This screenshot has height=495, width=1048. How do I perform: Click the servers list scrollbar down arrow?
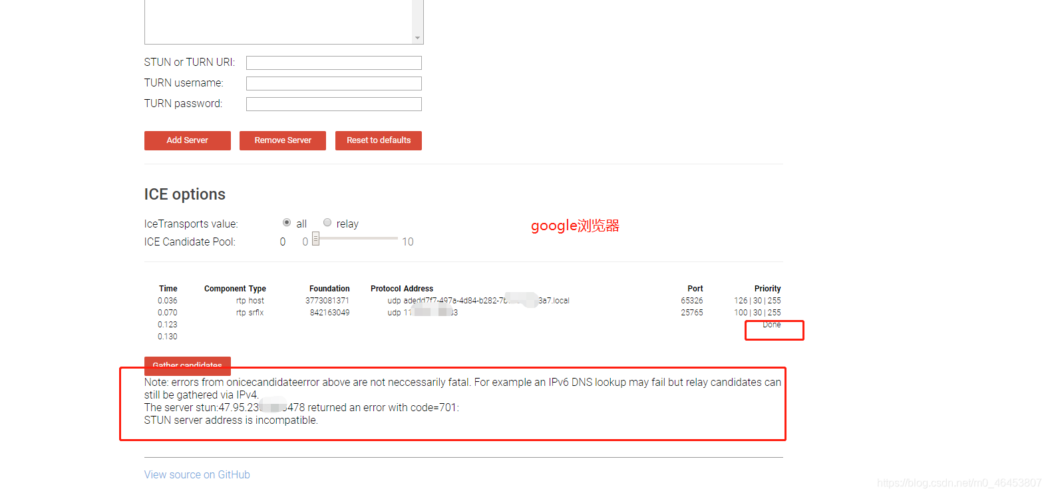pos(417,38)
